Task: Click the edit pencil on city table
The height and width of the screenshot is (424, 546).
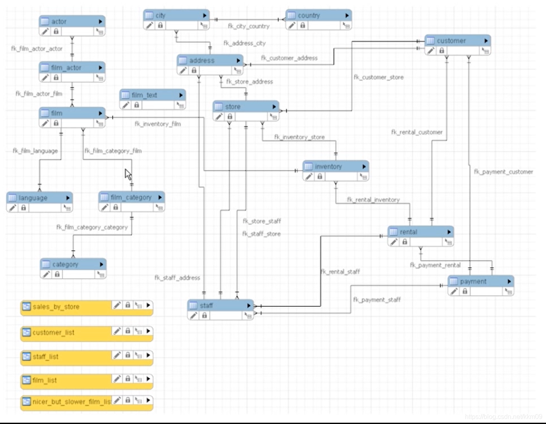Action: click(149, 25)
